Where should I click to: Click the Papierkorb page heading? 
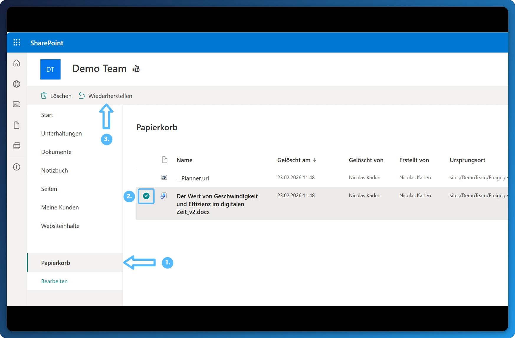tap(157, 127)
